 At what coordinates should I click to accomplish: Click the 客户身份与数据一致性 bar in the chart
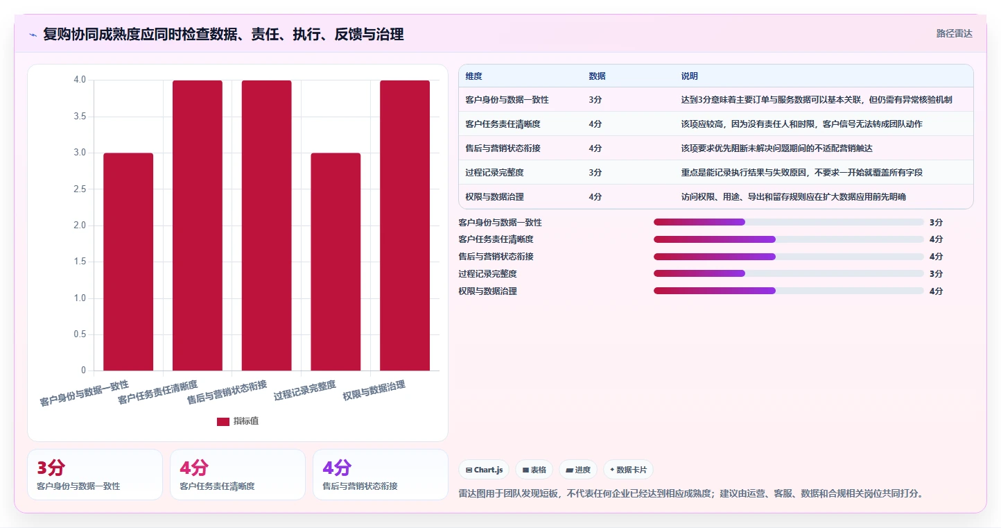click(x=128, y=262)
